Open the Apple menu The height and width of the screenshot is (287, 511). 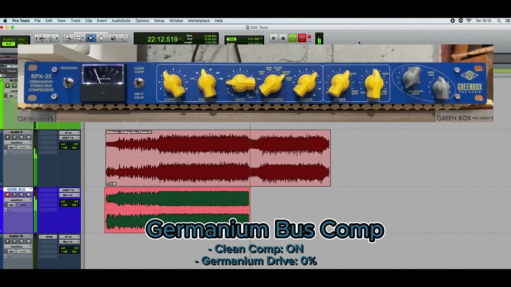coord(5,21)
